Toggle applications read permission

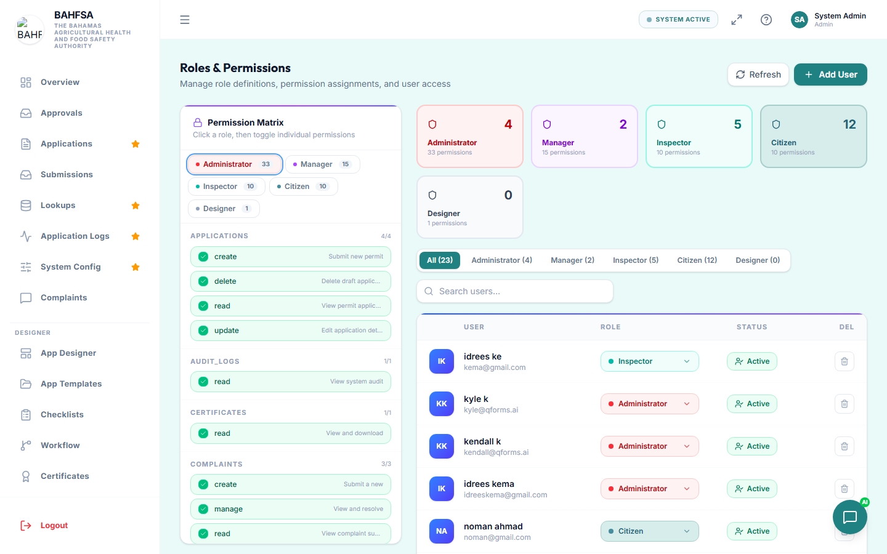(291, 306)
